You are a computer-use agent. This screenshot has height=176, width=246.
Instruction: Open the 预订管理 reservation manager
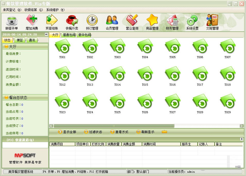point(92,22)
